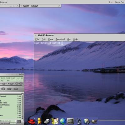
Task: Launch the blue-green globe web browser icon
Action: (63, 121)
